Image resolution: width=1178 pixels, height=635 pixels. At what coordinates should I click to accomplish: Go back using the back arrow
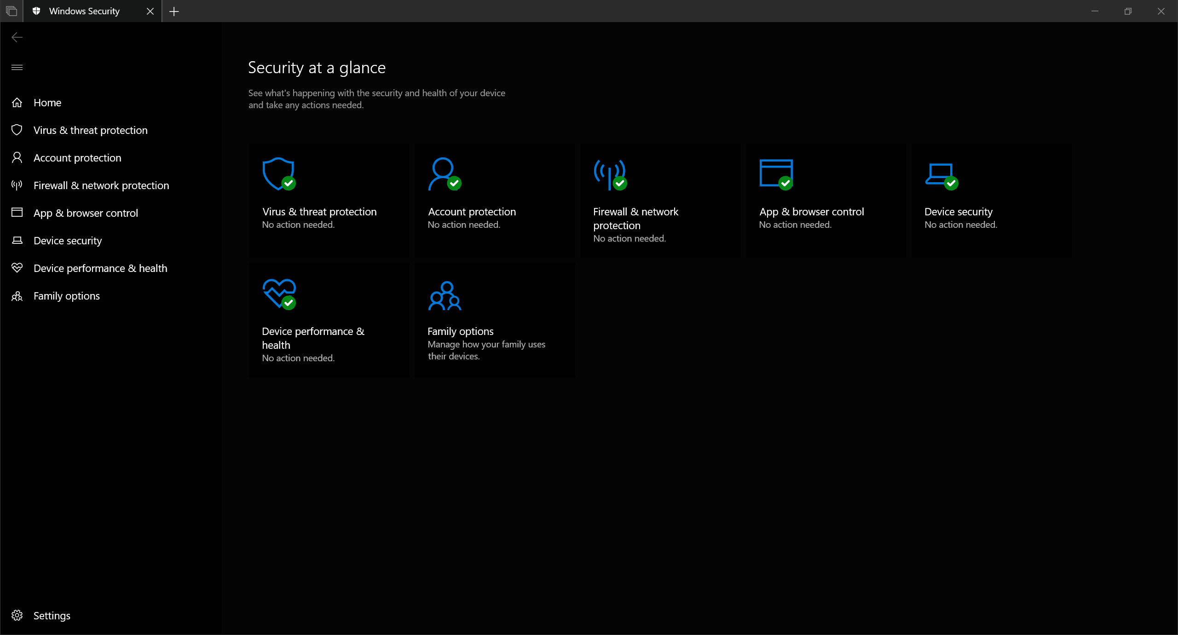point(17,37)
